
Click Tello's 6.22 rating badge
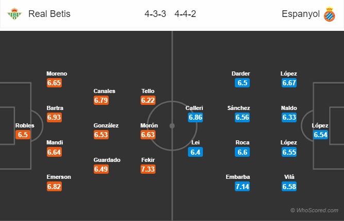(148, 100)
